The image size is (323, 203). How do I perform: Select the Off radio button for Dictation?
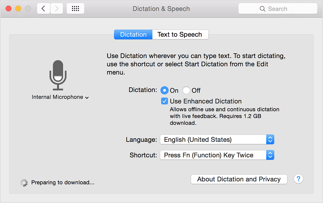(186, 91)
